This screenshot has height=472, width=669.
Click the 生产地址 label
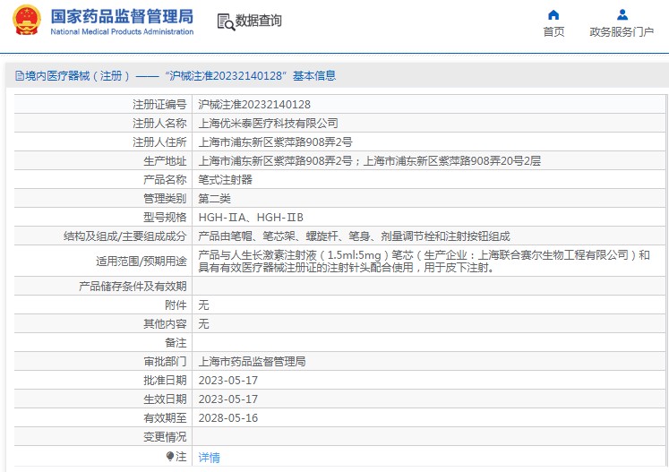pos(165,161)
